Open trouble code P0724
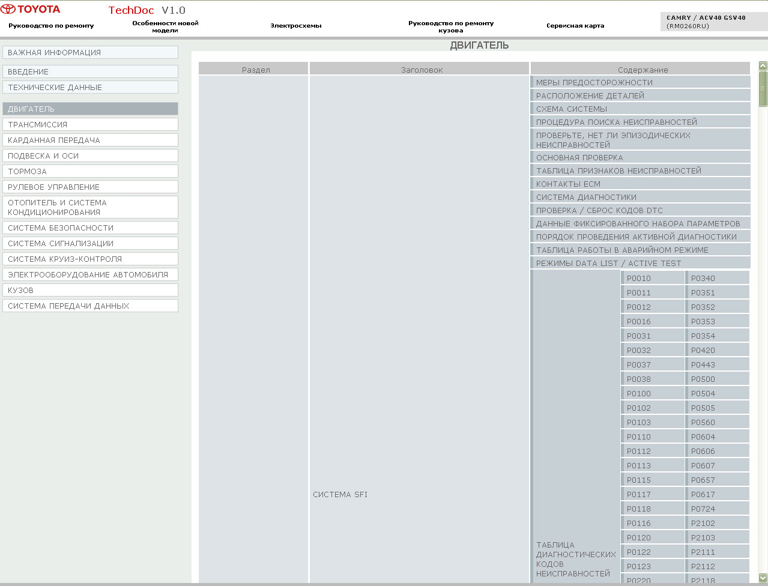 point(718,509)
